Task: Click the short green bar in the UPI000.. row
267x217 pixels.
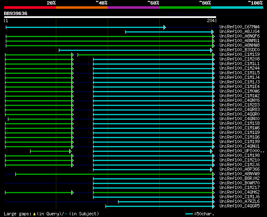Action: pyautogui.click(x=50, y=151)
